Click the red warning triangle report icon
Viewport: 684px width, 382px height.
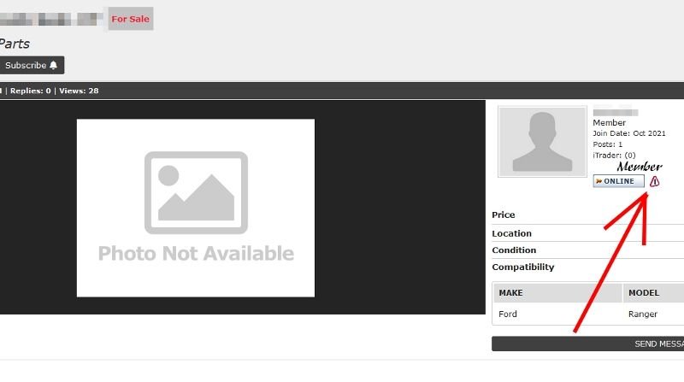[655, 181]
